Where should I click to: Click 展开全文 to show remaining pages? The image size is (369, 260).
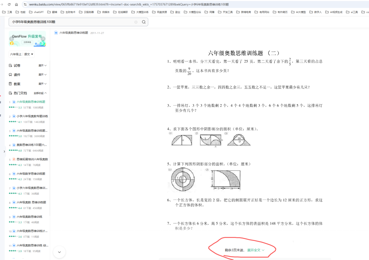(254, 250)
